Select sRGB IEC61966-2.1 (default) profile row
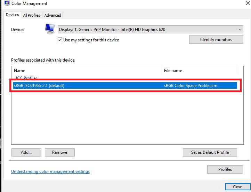 (x=125, y=85)
